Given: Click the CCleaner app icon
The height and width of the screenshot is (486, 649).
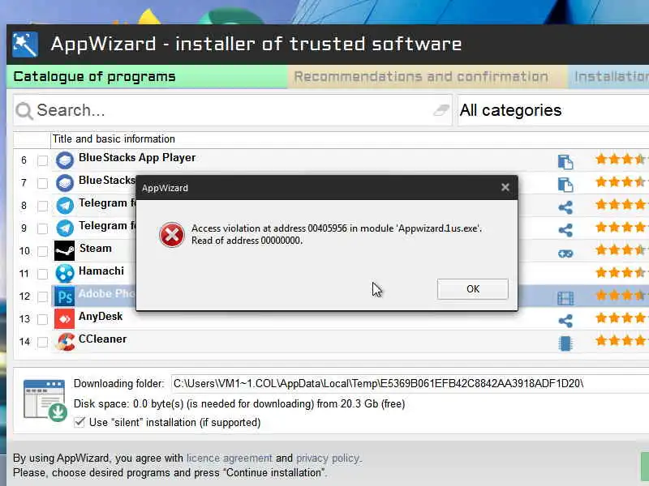Looking at the screenshot, I should pos(66,342).
